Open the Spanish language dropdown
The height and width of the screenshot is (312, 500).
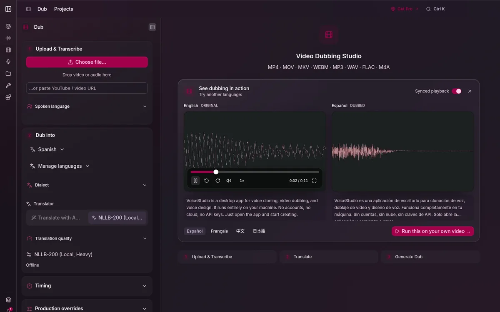pyautogui.click(x=47, y=149)
